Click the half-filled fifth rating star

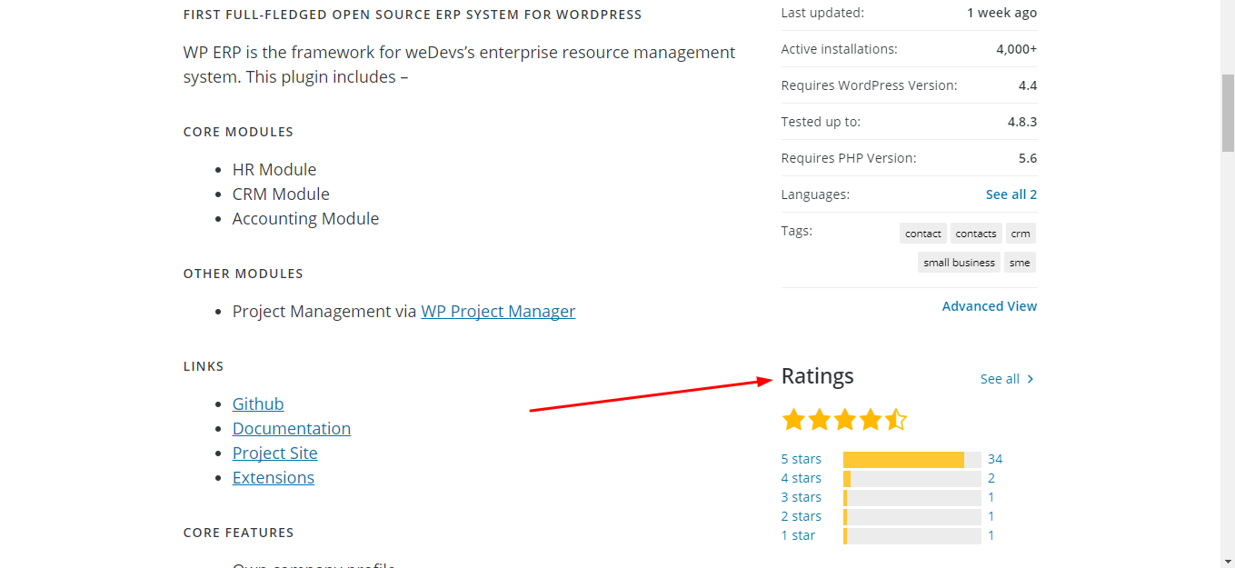[896, 420]
